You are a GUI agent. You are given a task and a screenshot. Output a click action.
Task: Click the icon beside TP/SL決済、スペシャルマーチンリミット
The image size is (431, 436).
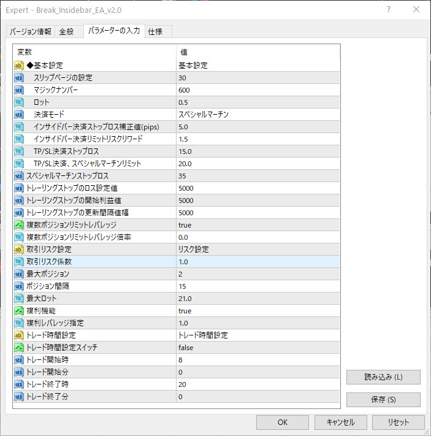19,164
